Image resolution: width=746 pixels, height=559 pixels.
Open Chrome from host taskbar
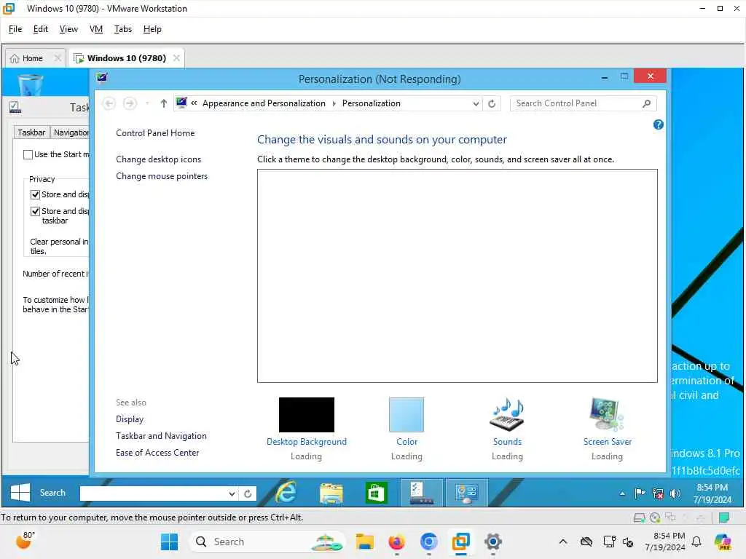pos(428,542)
